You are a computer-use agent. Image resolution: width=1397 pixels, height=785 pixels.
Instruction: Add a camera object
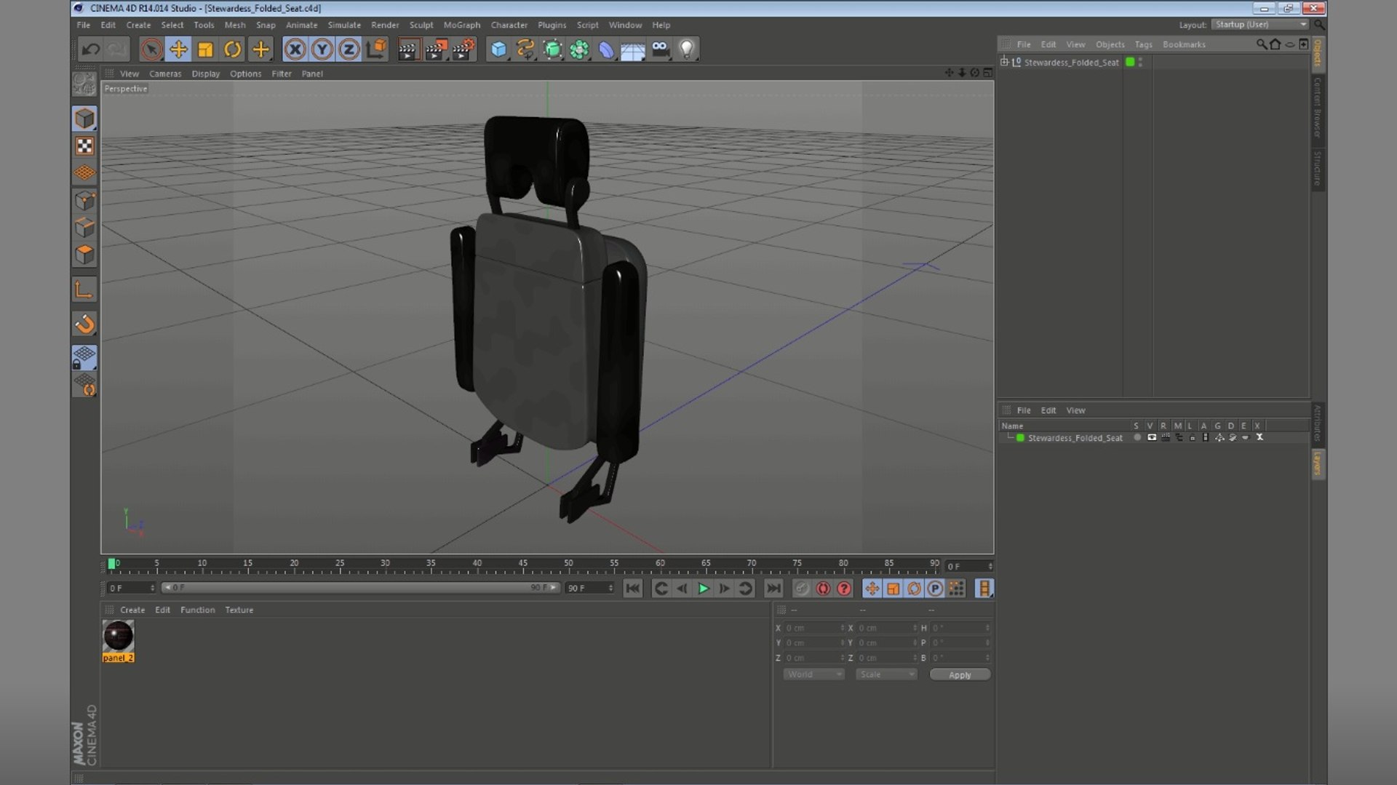[x=660, y=49]
